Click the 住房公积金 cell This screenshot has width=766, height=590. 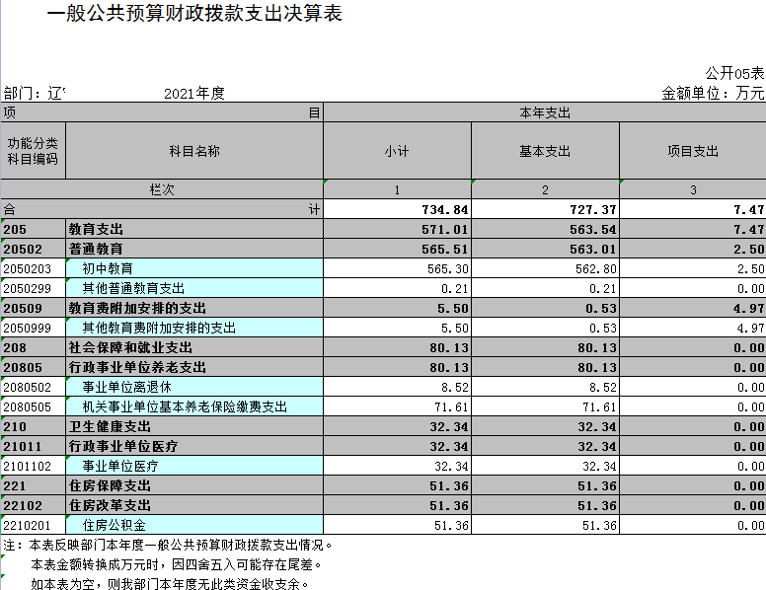[x=194, y=525]
